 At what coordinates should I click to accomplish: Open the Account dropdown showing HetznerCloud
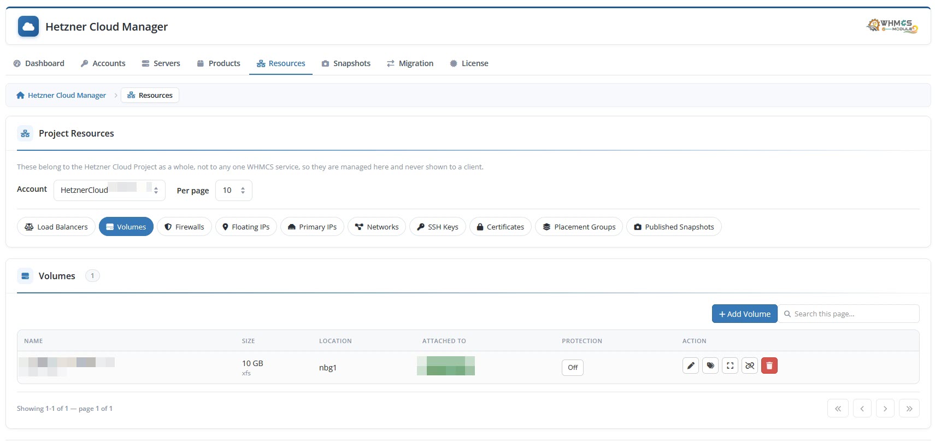109,190
